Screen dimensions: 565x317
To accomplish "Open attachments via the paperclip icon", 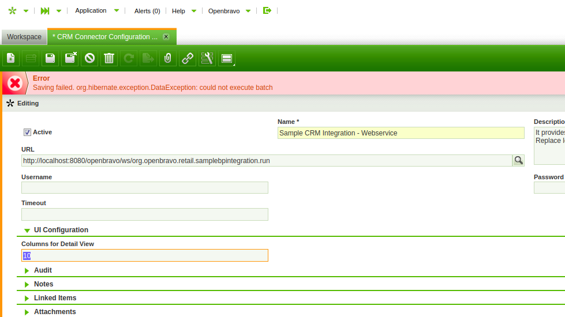I will [x=167, y=58].
